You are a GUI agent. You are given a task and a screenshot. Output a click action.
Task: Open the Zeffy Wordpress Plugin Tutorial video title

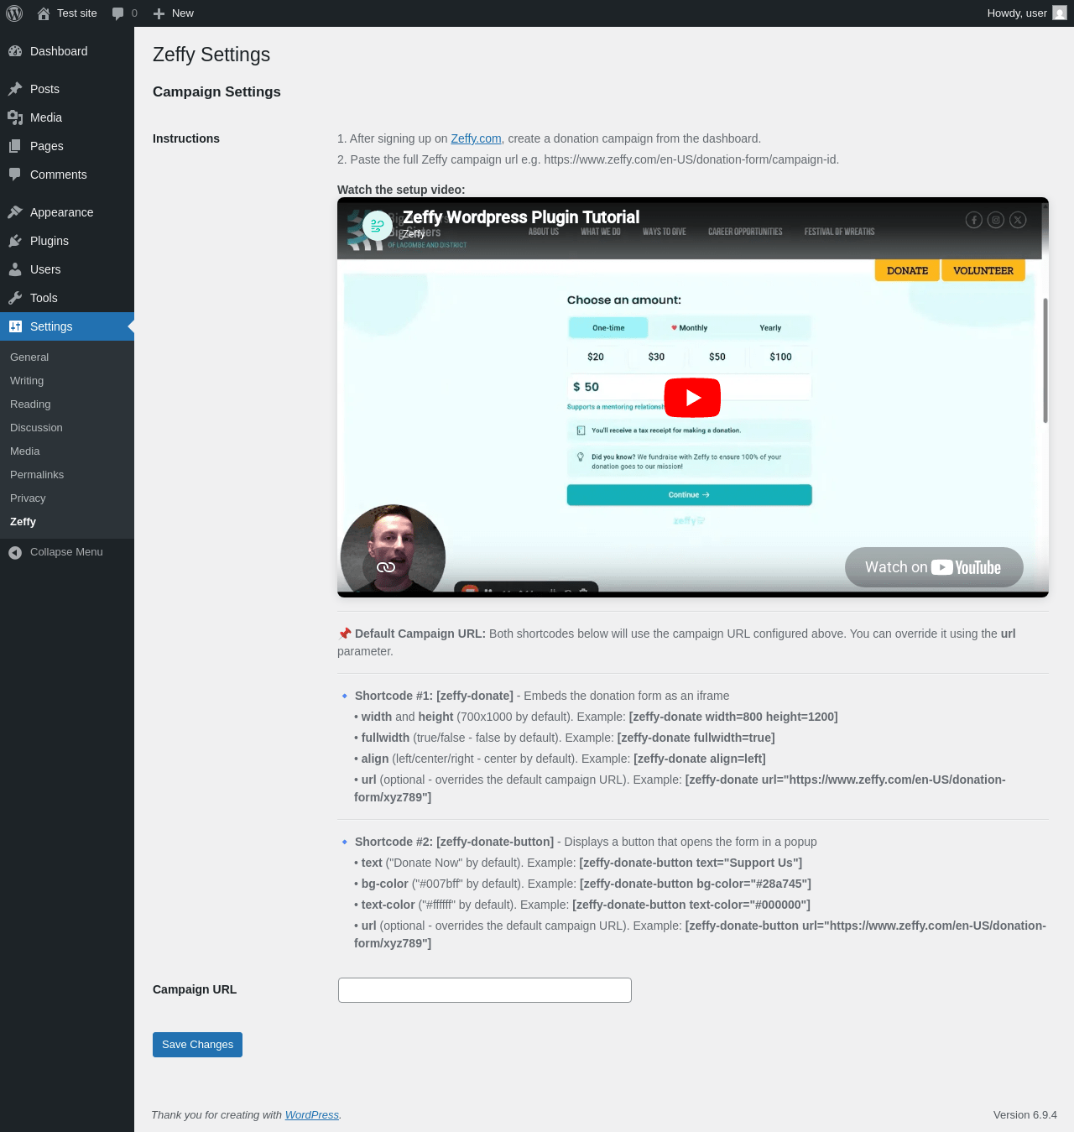pos(521,217)
